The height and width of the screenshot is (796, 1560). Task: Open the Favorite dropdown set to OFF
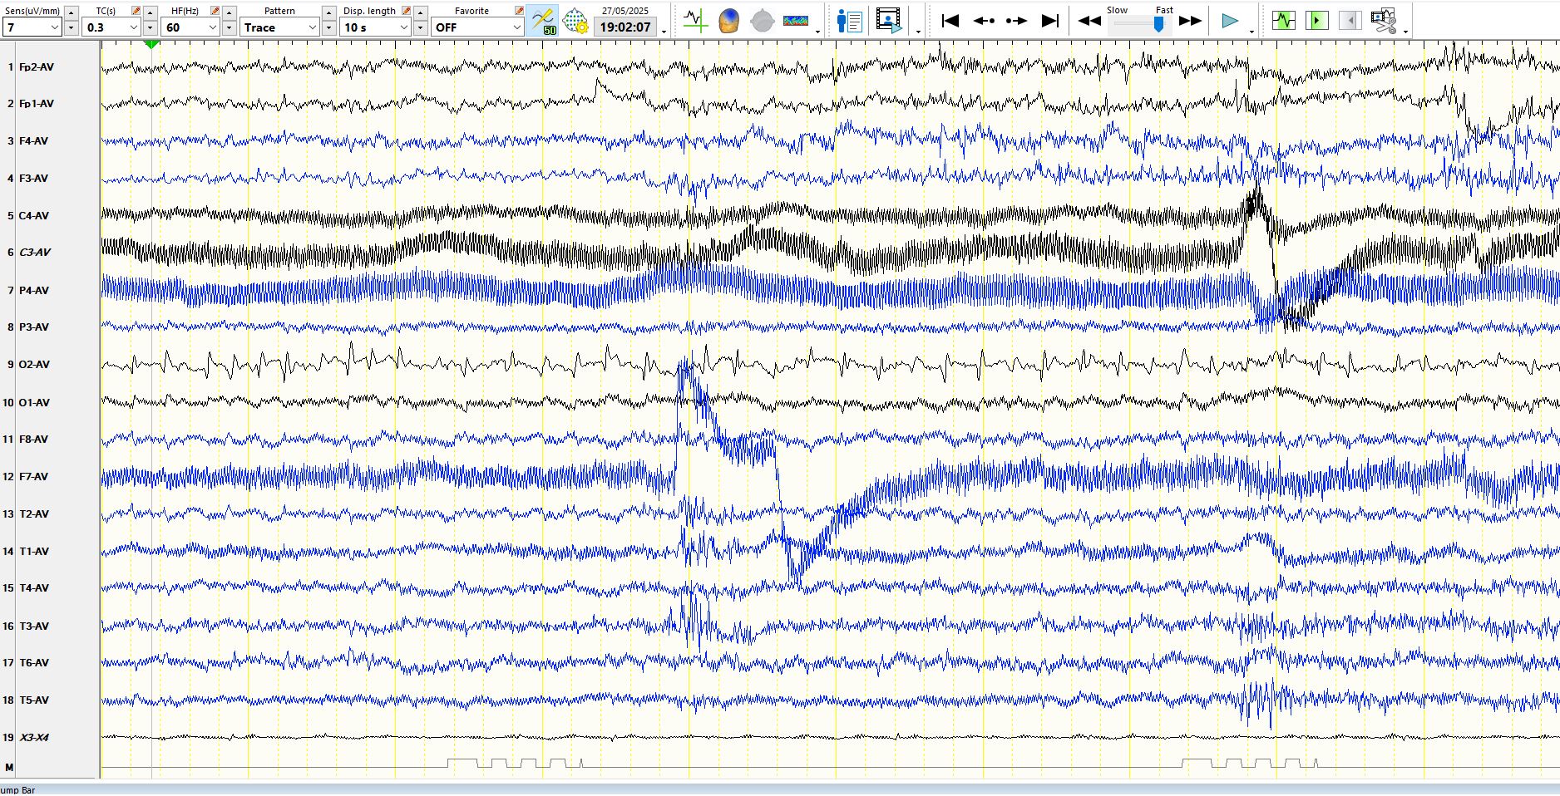click(x=516, y=27)
